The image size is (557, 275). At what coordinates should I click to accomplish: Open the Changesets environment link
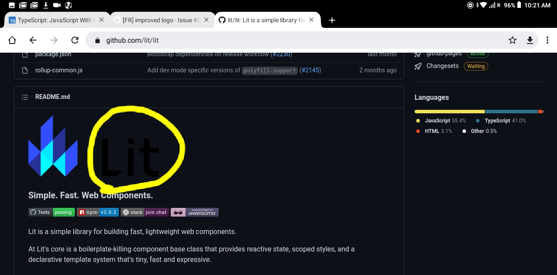coord(442,66)
